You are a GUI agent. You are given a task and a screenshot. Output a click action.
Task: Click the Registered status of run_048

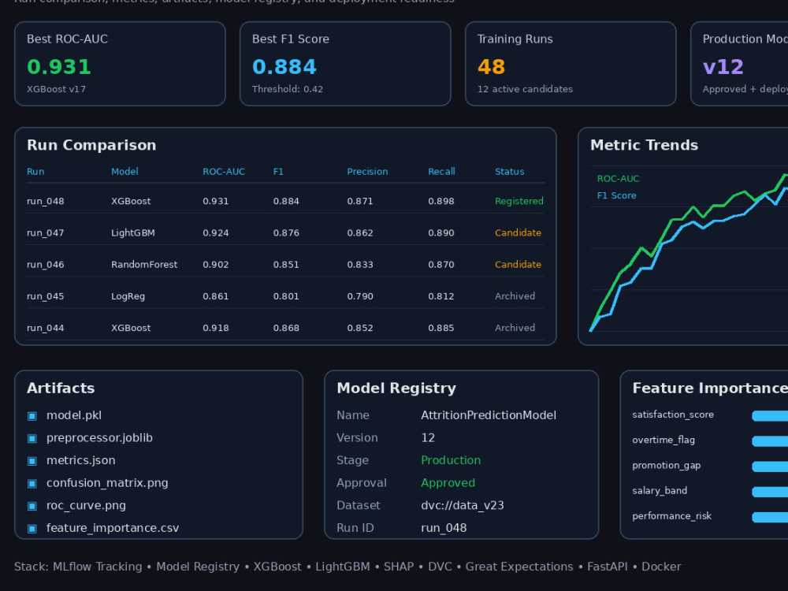[519, 201]
